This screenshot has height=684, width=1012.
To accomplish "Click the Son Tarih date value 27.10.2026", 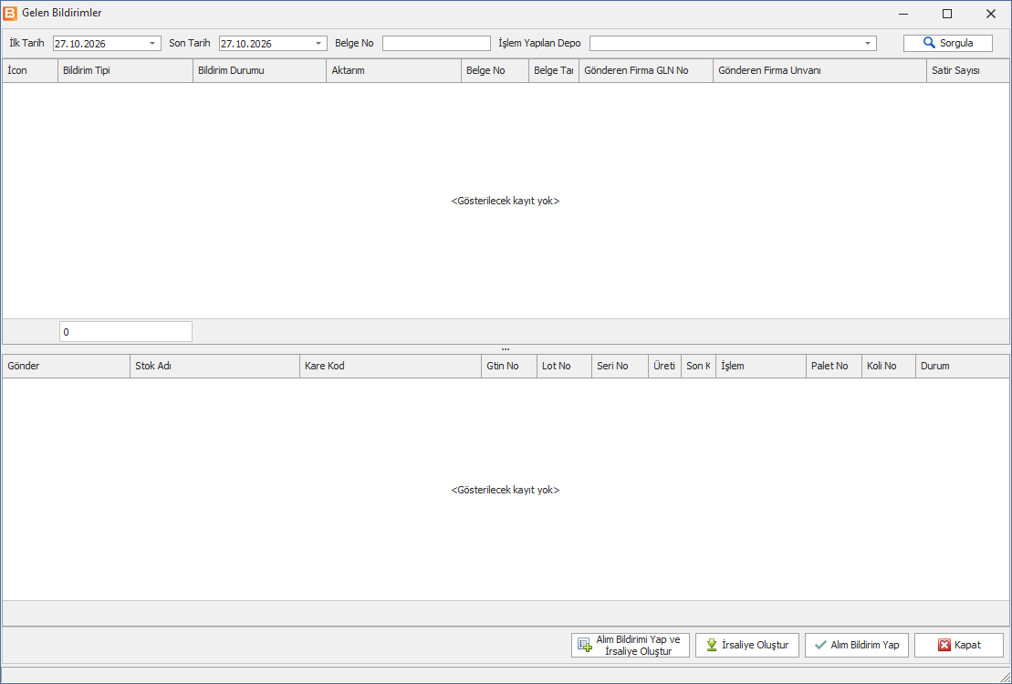I will tap(245, 44).
